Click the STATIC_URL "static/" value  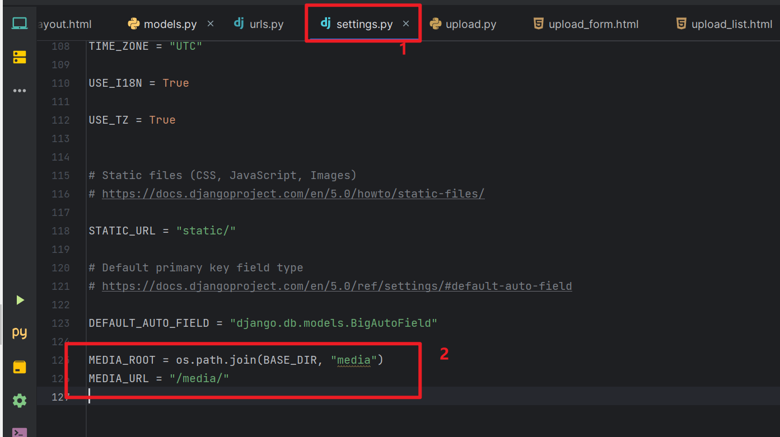coord(206,231)
